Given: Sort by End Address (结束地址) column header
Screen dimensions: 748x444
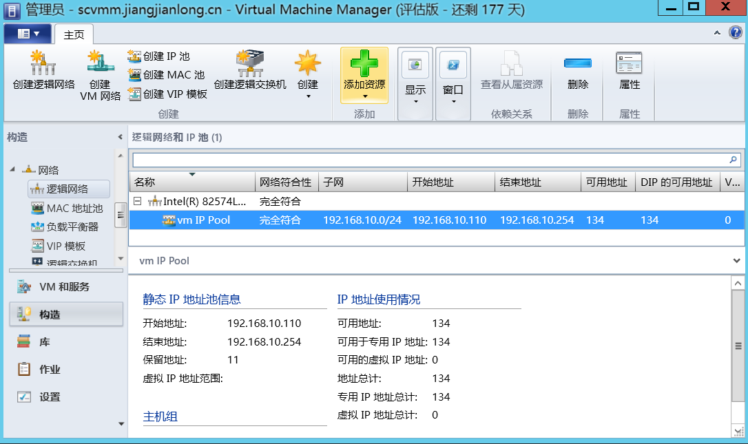Looking at the screenshot, I should tap(538, 182).
